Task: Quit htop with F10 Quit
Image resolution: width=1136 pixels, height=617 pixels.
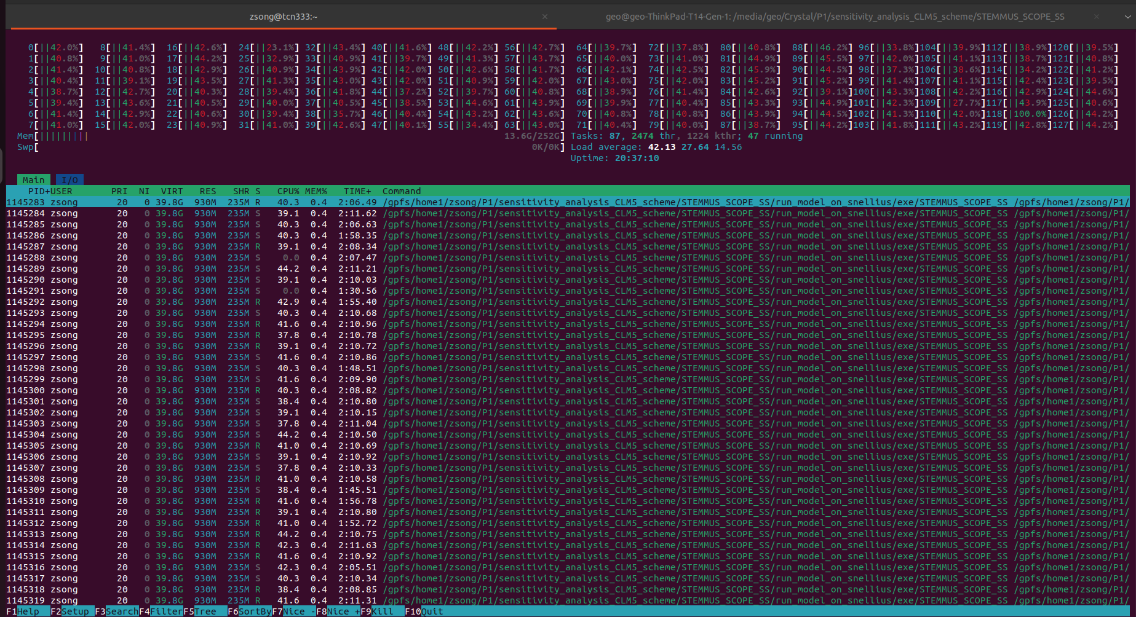Action: click(x=423, y=611)
